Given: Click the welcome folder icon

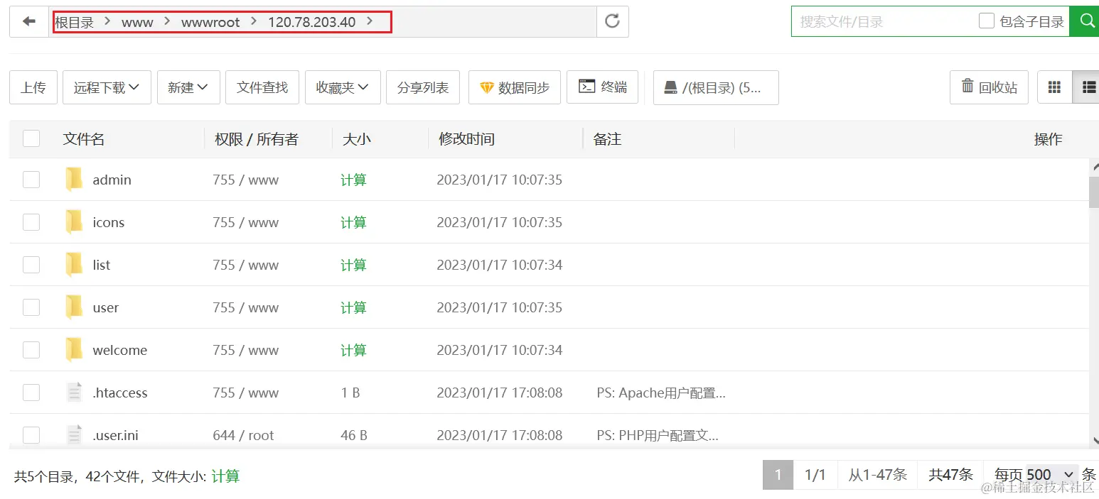Looking at the screenshot, I should point(74,350).
